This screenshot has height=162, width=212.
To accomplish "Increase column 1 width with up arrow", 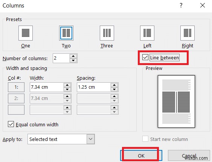I will point(67,85).
